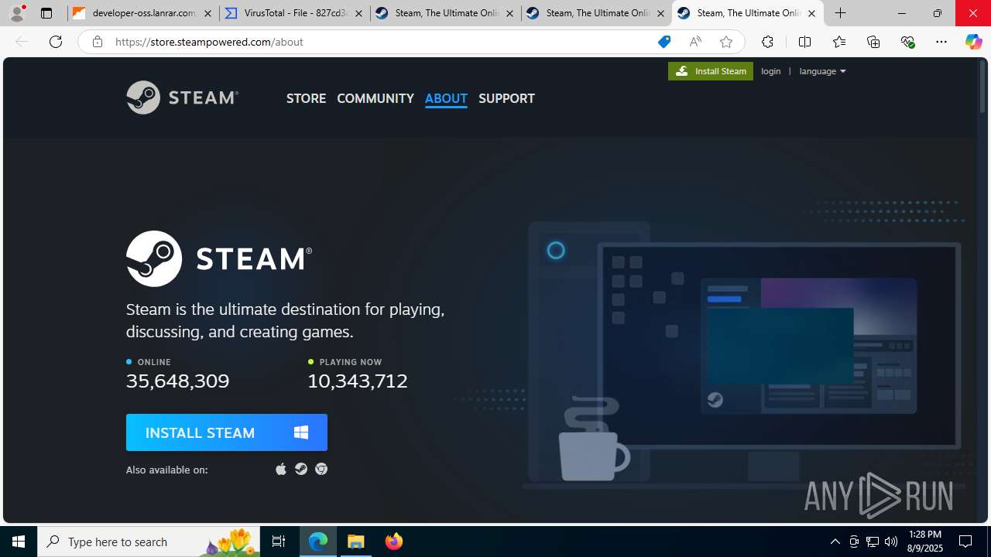Open the notification center
991x557 pixels.
coord(965,542)
